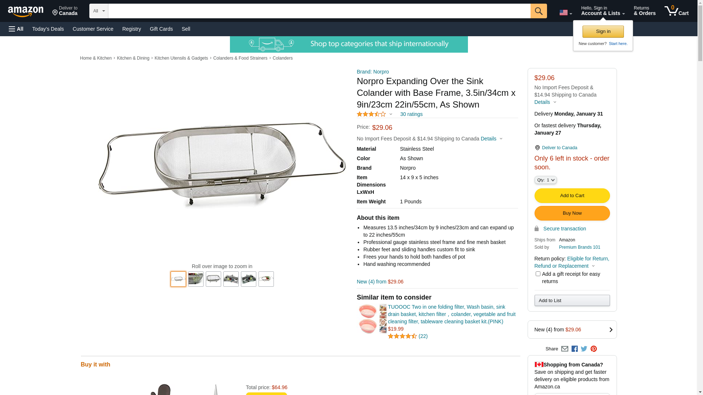Image resolution: width=703 pixels, height=395 pixels.
Task: Open the All hamburger menu
Action: tap(16, 29)
